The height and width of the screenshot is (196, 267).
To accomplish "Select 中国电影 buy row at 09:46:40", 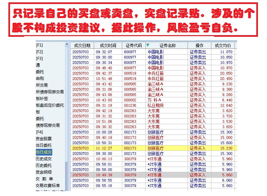I will coord(154,68).
